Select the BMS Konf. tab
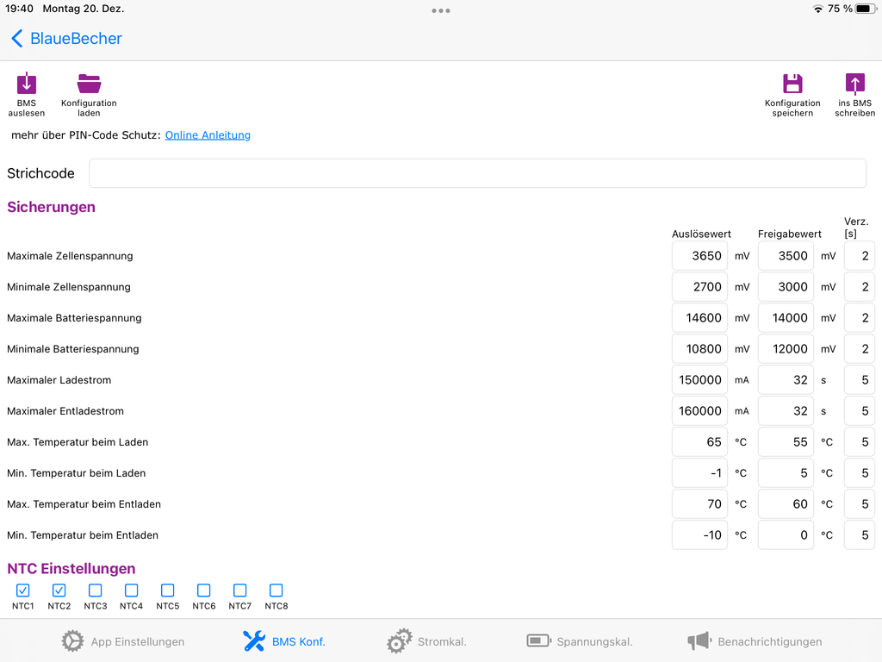Viewport: 882px width, 662px height. click(x=284, y=641)
